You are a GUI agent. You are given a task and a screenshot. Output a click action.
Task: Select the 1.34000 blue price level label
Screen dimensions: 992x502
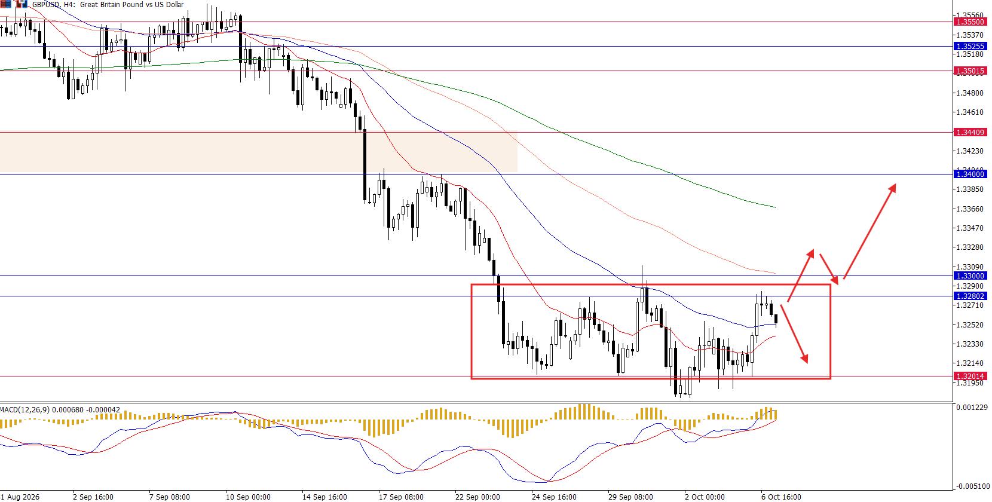(970, 174)
